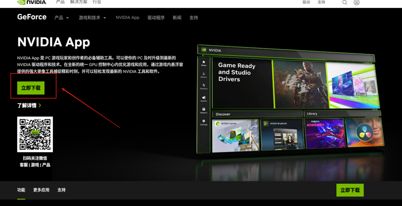Click the NVIDIA logo in top bar
This screenshot has height=206, width=402.
tap(32, 2)
